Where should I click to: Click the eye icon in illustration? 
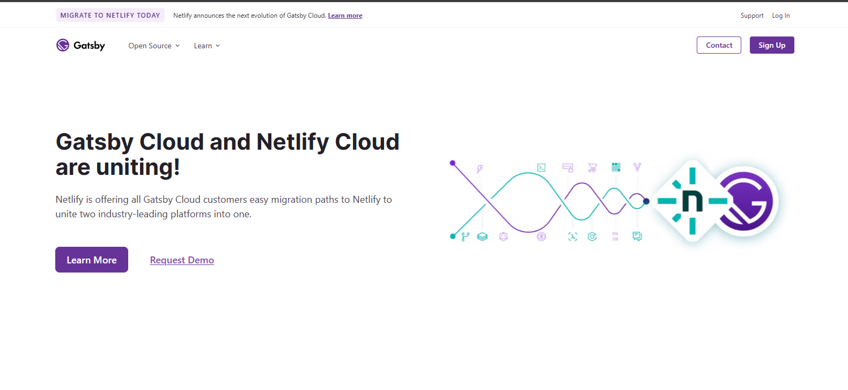click(541, 237)
